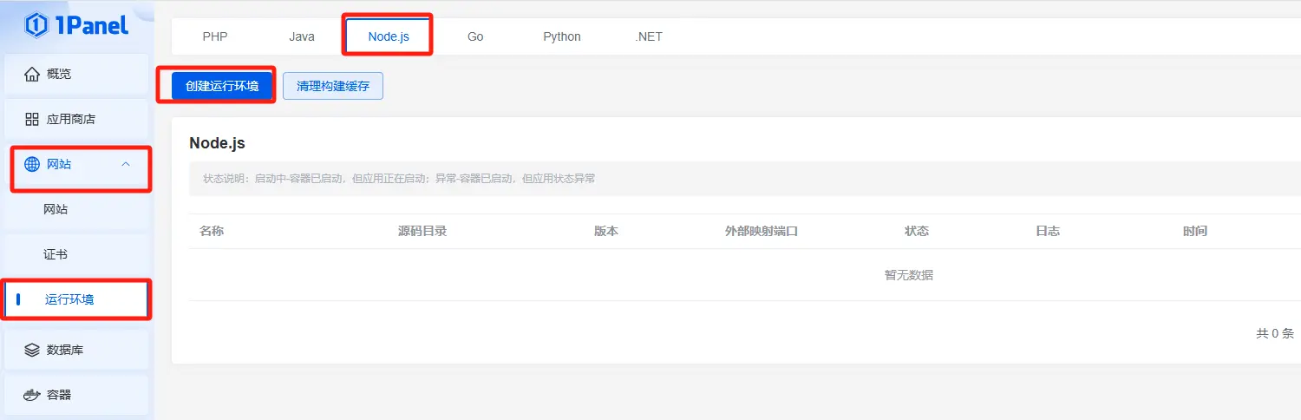1301x420 pixels.
Task: Click the globe icon beside 网站
Action: click(x=32, y=164)
